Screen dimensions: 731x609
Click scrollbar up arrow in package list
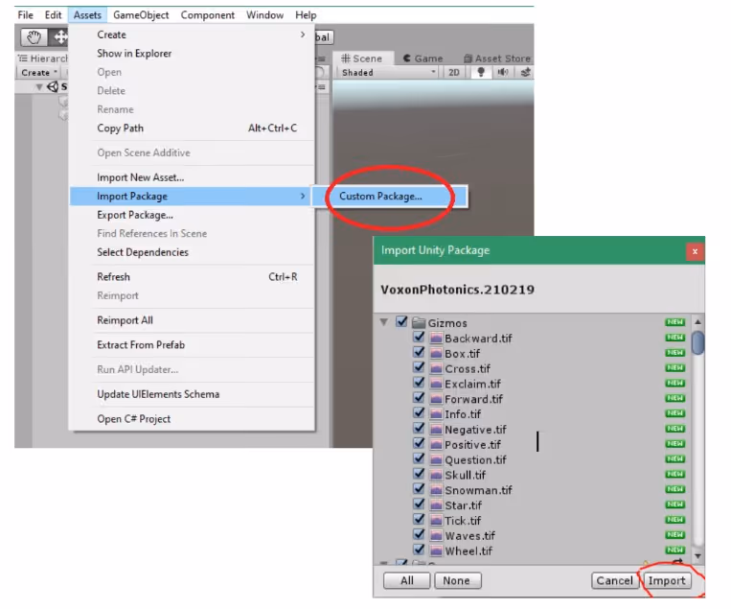coord(697,322)
